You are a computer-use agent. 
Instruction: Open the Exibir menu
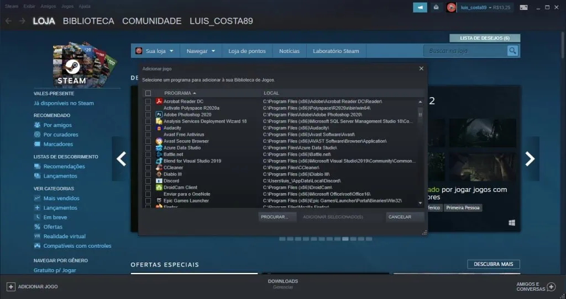[x=29, y=6]
